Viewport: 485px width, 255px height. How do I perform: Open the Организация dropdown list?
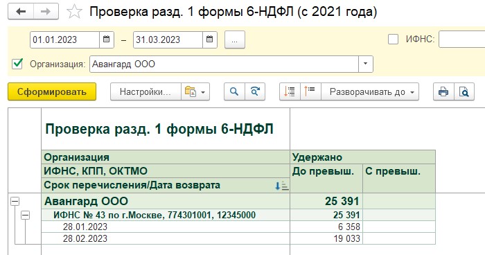(365, 64)
